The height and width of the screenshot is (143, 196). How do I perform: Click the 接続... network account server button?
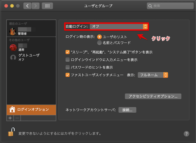coord(127,110)
